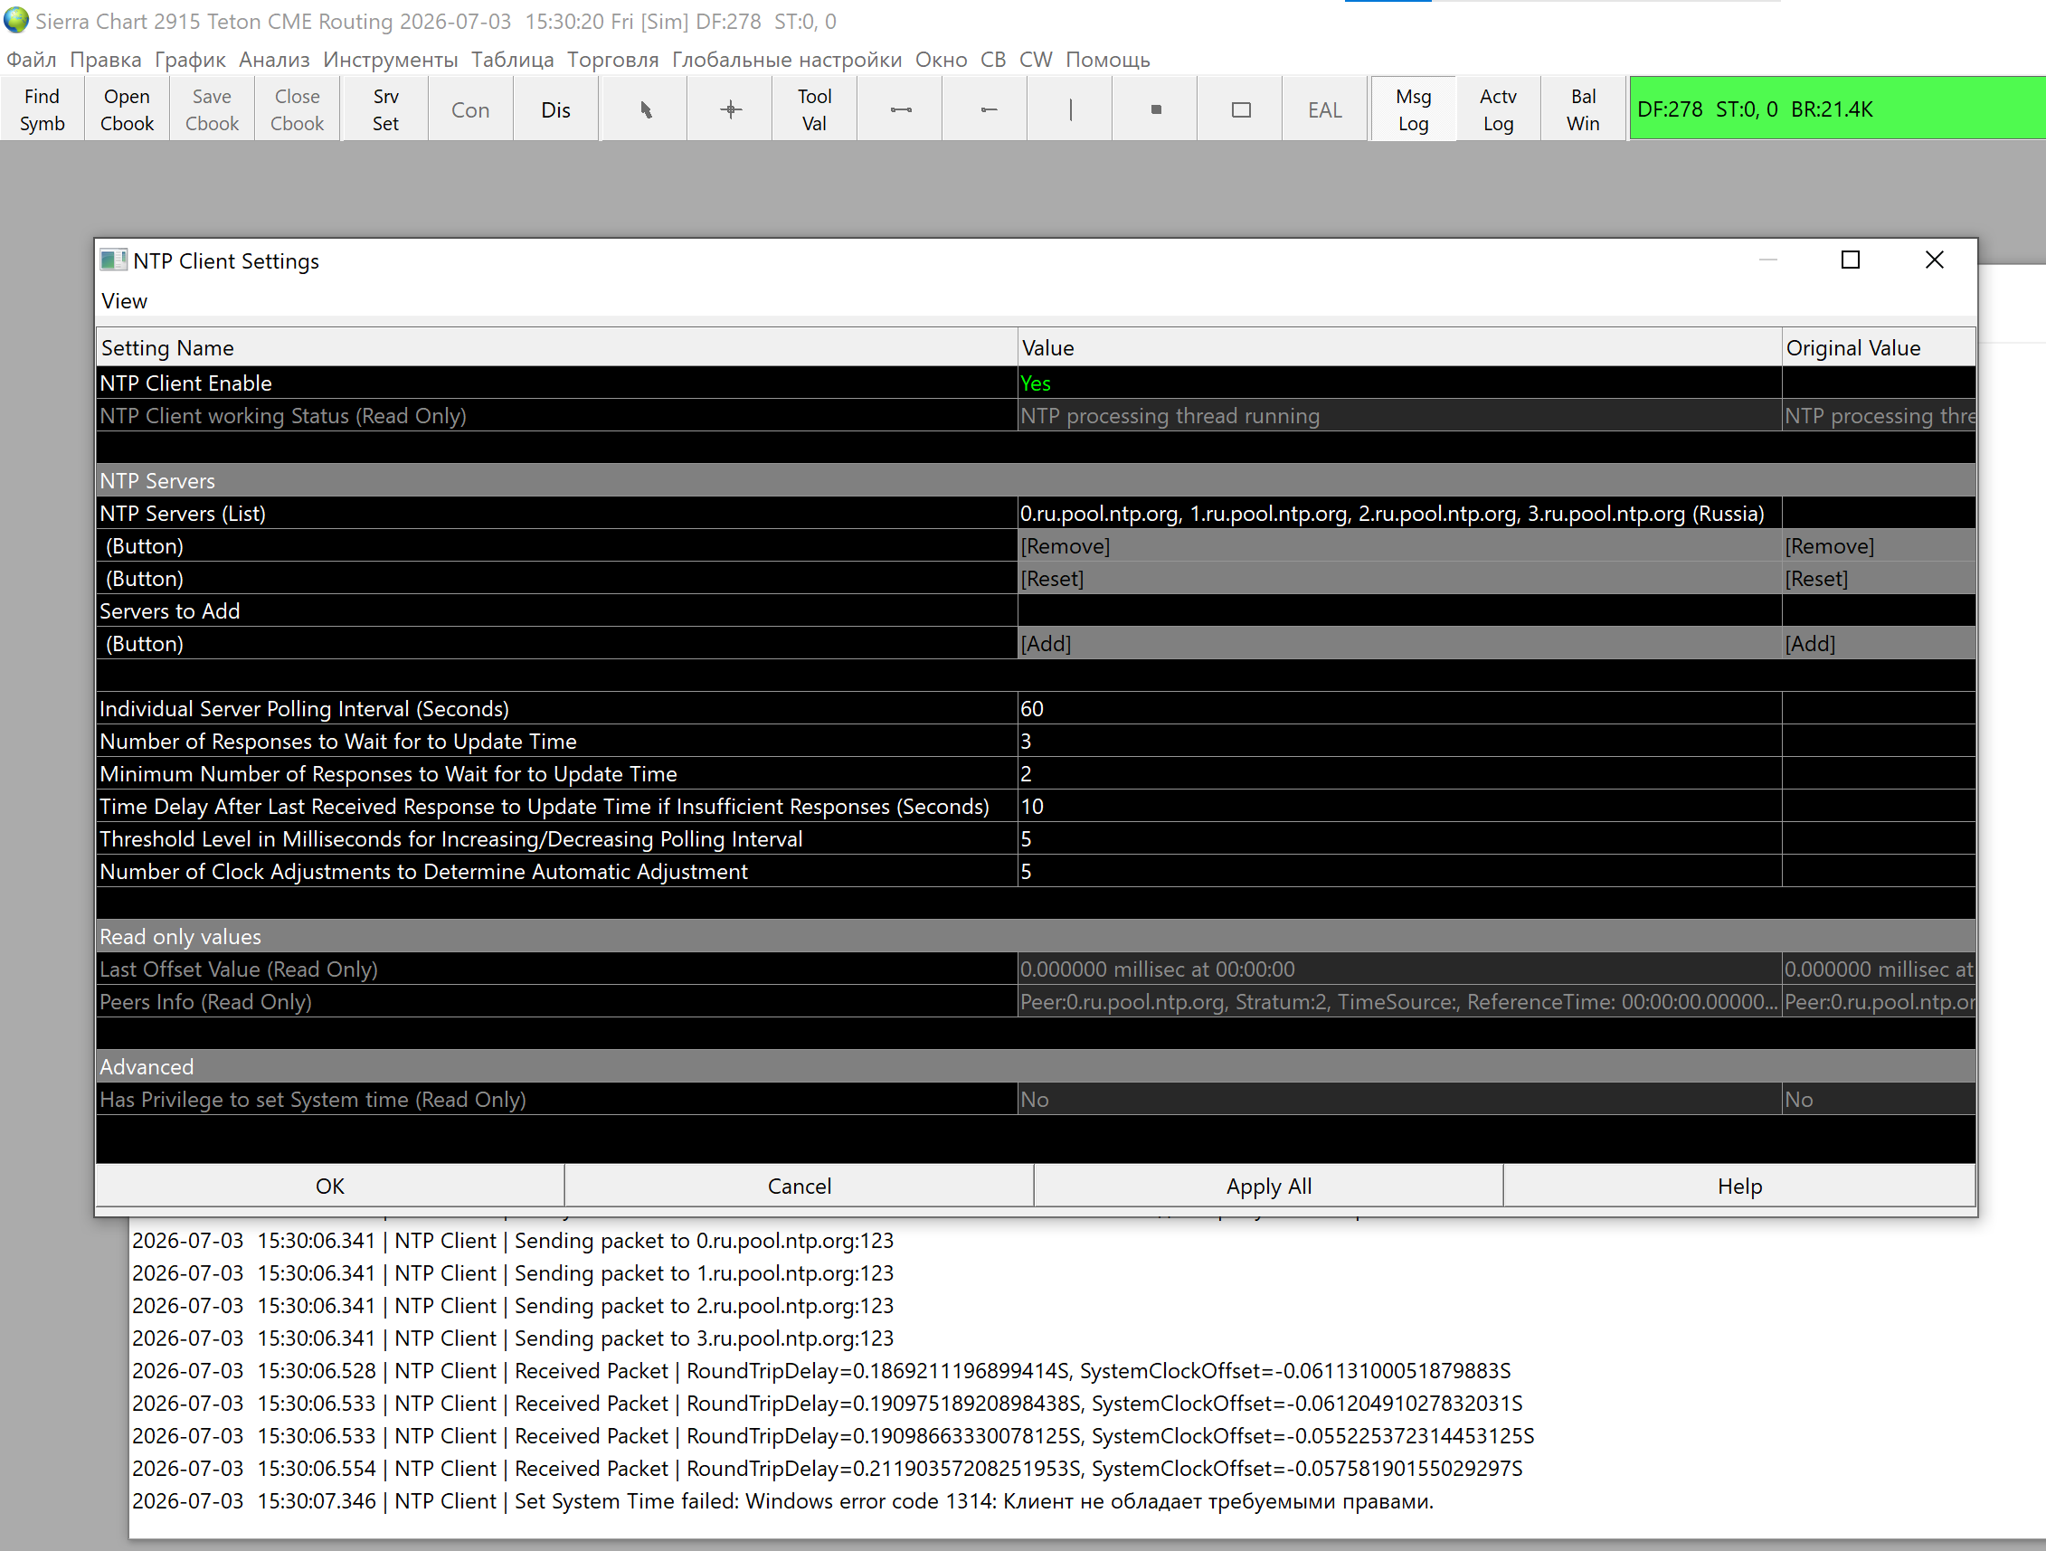Open the CB menu
Viewport: 2046px width, 1551px height.
tap(992, 59)
